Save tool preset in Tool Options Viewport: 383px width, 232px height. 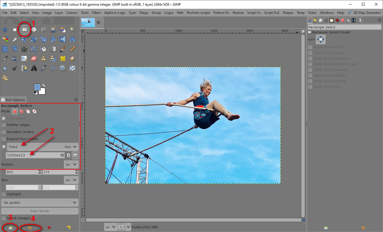point(10,228)
